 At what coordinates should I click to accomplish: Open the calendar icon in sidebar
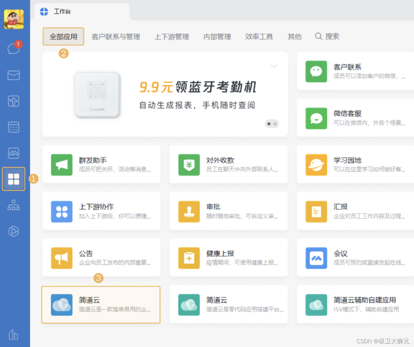[x=14, y=127]
